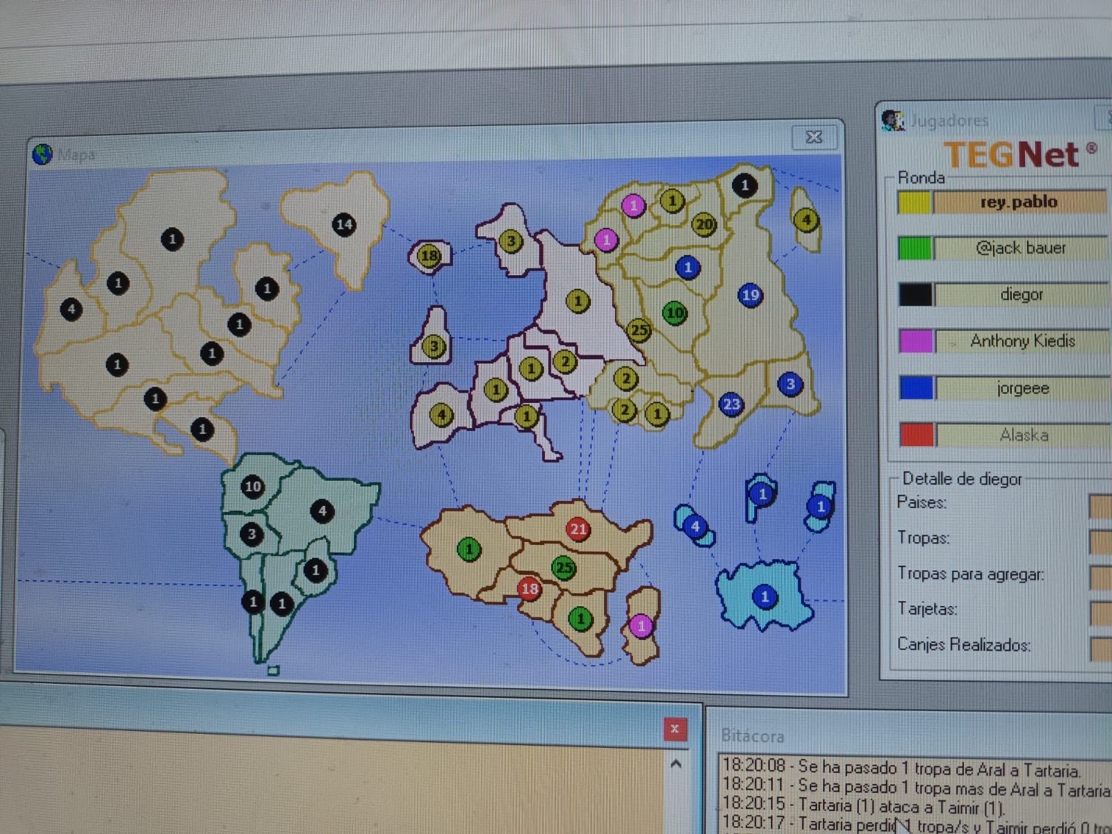
Task: Click red color swatch of Alaska player
Action: coord(917,434)
